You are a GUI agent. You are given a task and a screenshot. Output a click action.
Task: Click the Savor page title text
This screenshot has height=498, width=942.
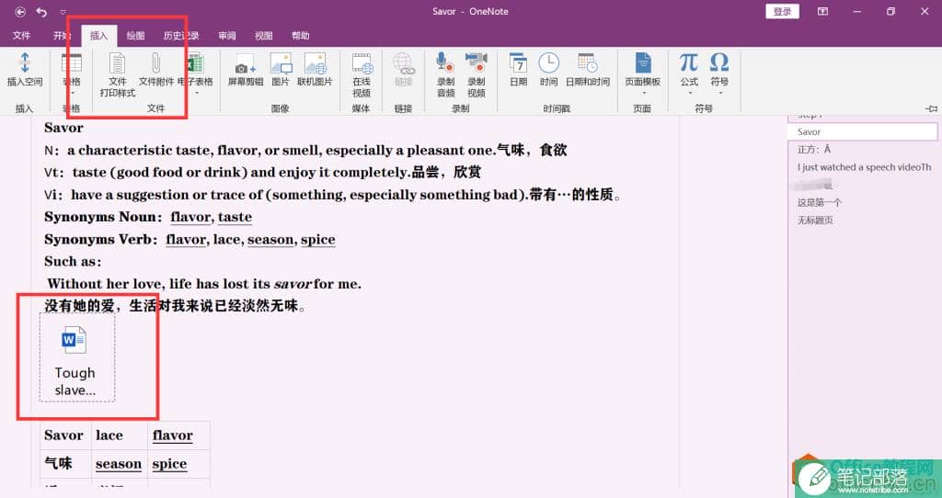(63, 128)
